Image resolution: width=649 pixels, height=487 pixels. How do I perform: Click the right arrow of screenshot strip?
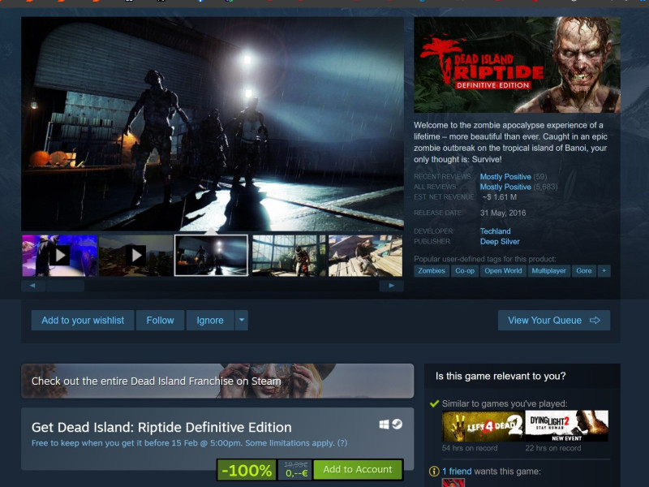(x=391, y=286)
